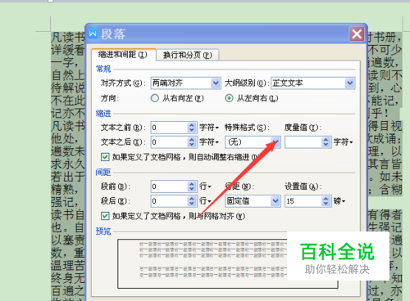Switch to the 换行和分页 tab
Screen dimensions: 410x301
(188, 55)
